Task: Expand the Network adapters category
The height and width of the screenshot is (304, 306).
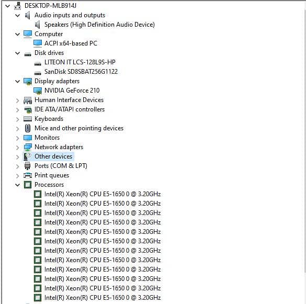Action: (x=18, y=148)
